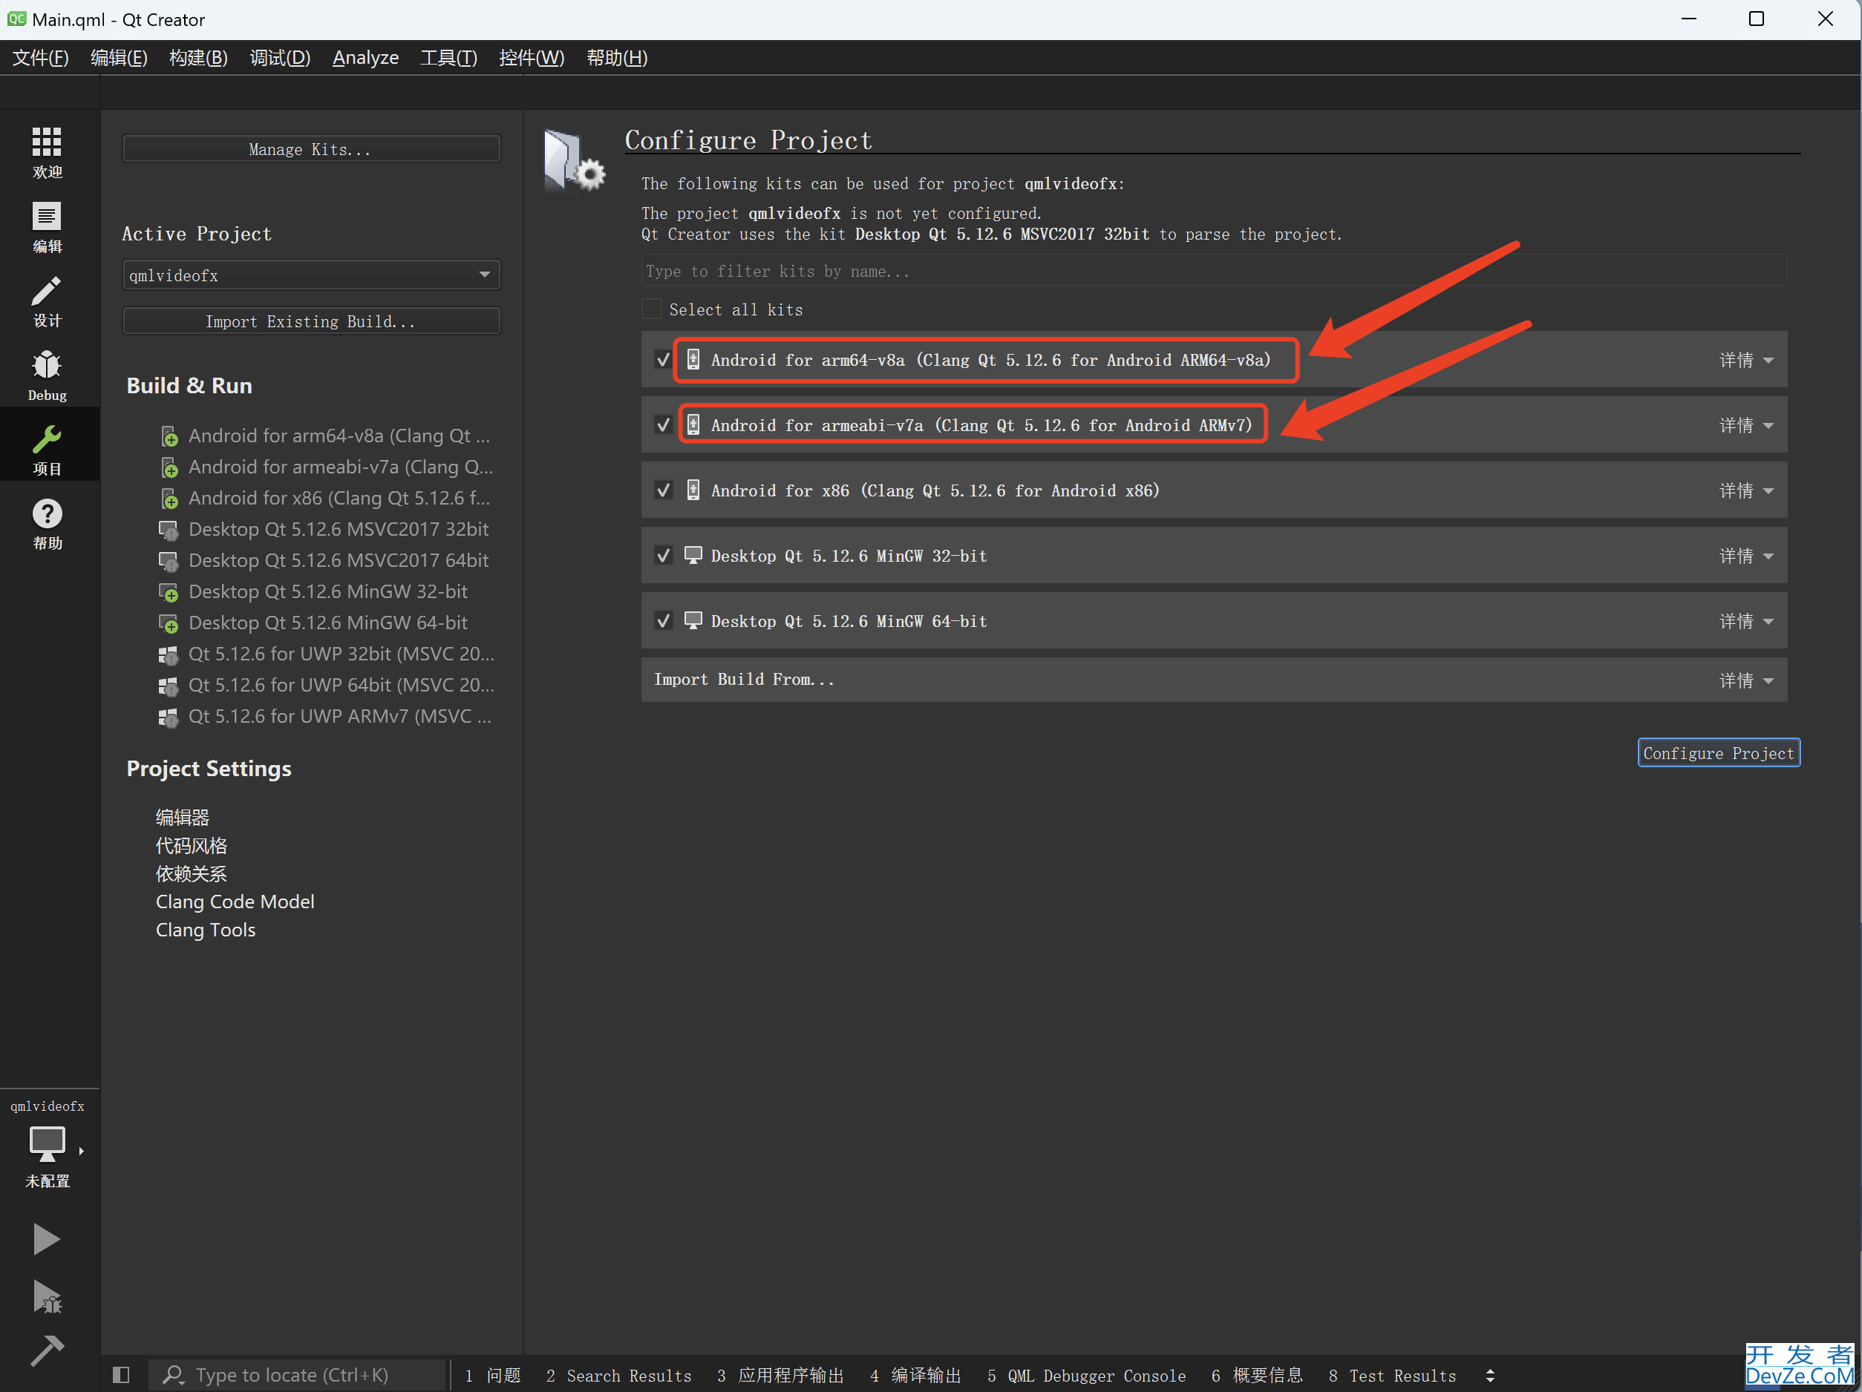Click the Build hammer icon

pos(46,1350)
